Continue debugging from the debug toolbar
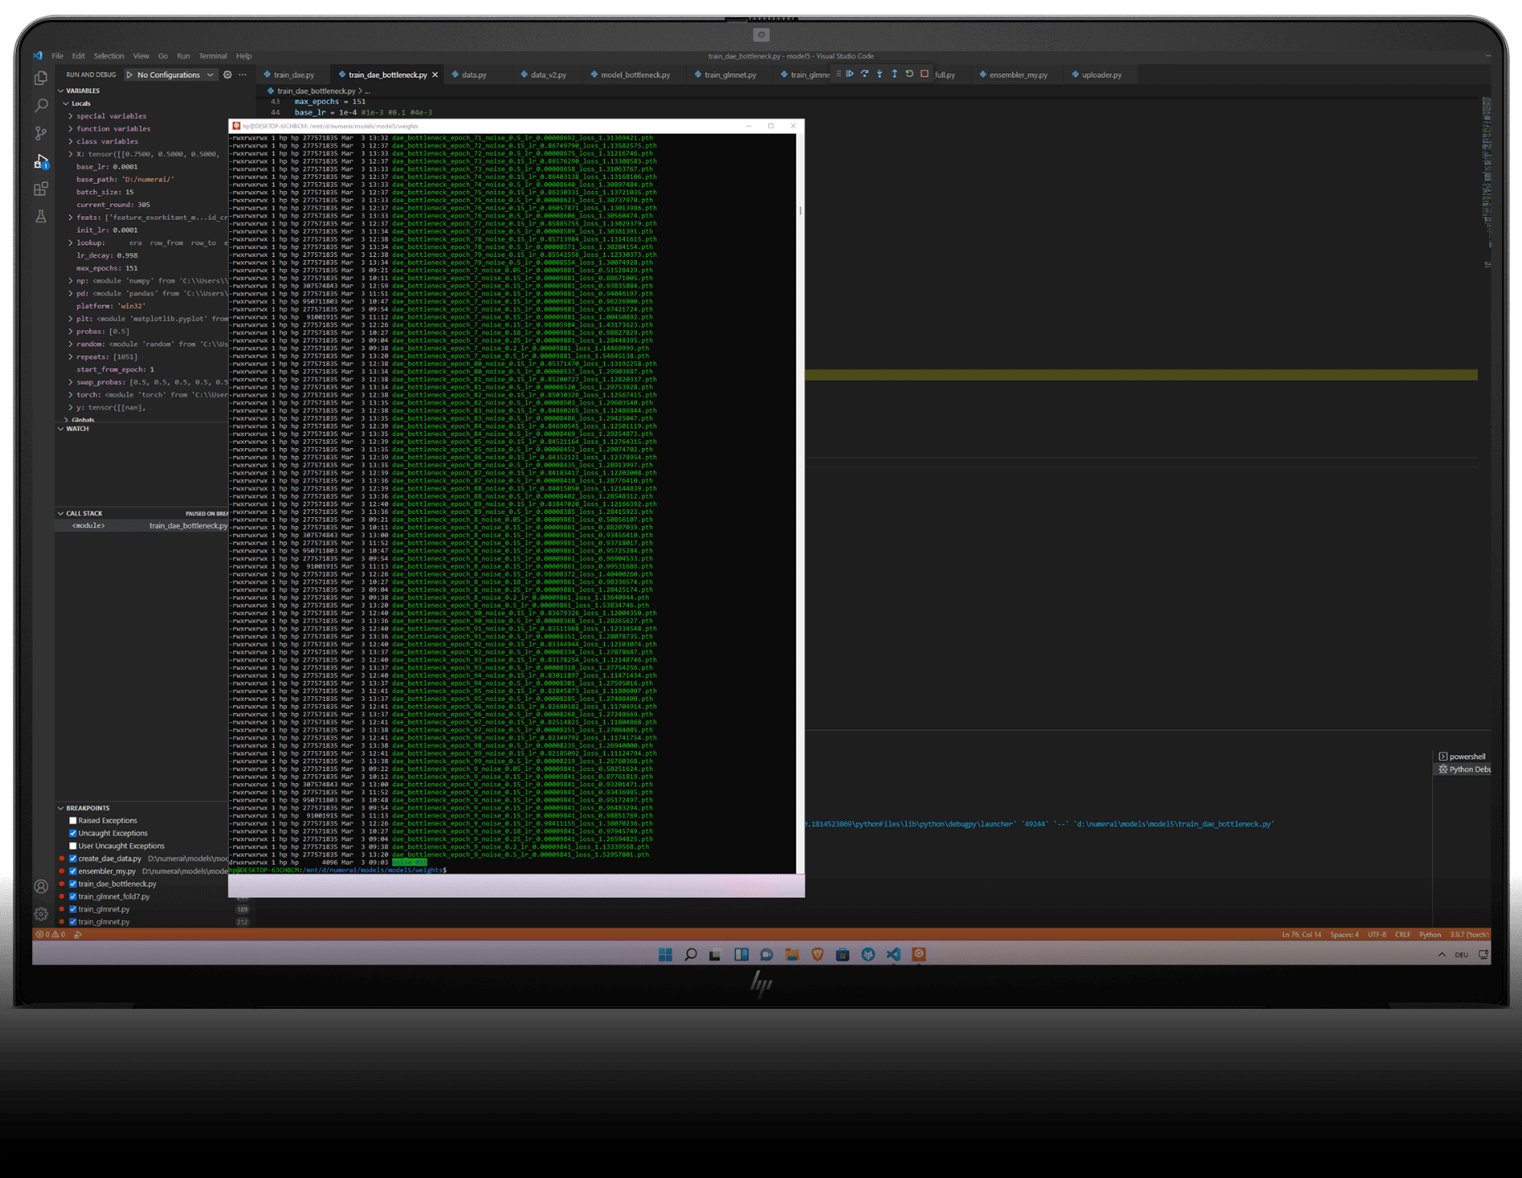 click(x=850, y=74)
